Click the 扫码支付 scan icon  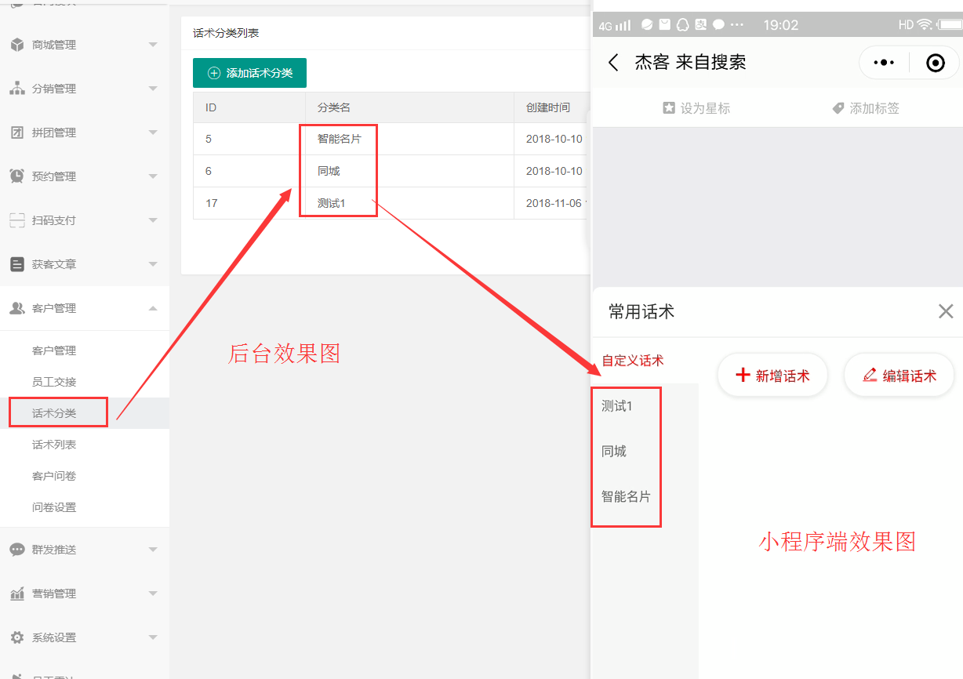17,220
